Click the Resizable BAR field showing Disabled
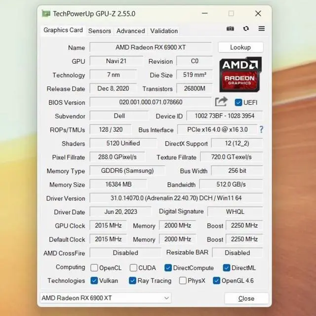The height and width of the screenshot is (316, 316). click(237, 253)
